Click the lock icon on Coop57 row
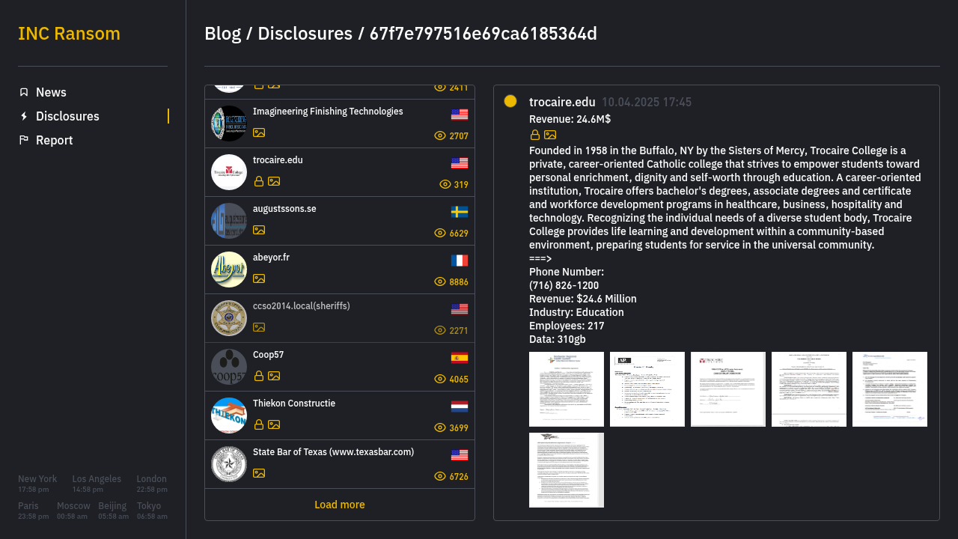This screenshot has height=539, width=958. coord(259,376)
